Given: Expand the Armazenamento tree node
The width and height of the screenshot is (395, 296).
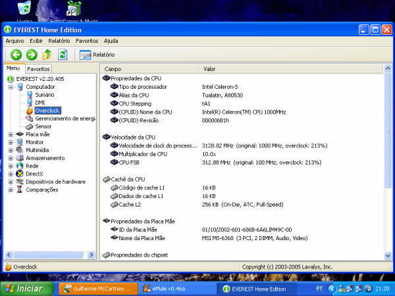Looking at the screenshot, I should (11, 159).
